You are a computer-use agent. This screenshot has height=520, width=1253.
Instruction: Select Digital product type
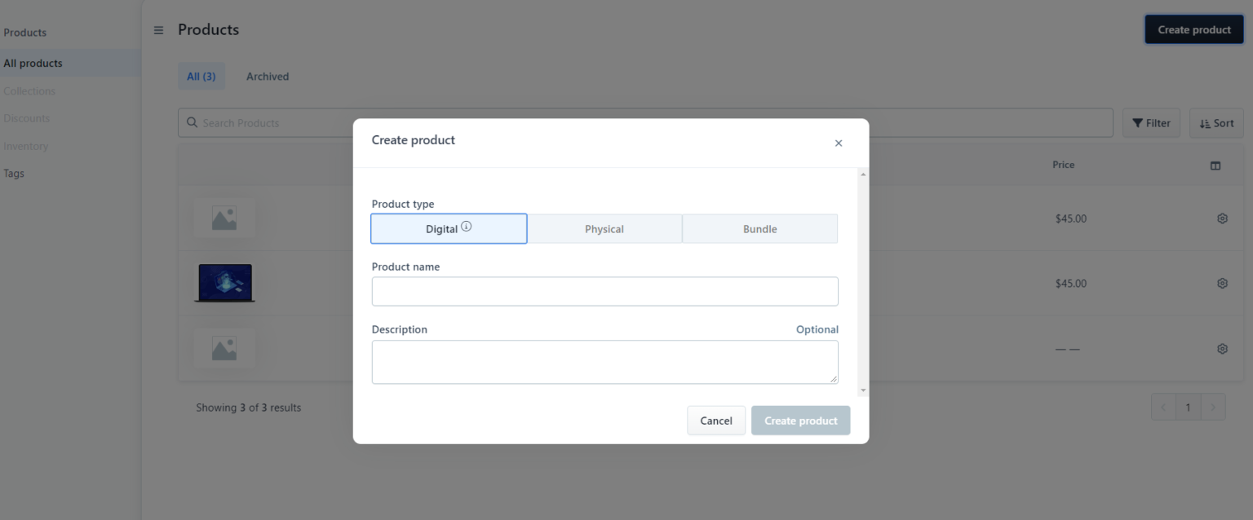click(x=449, y=229)
